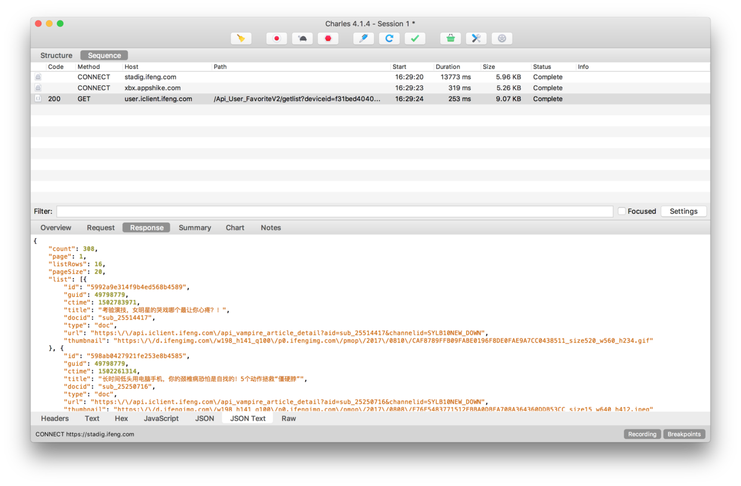Switch to the Structure view
The width and height of the screenshot is (741, 486).
click(56, 56)
